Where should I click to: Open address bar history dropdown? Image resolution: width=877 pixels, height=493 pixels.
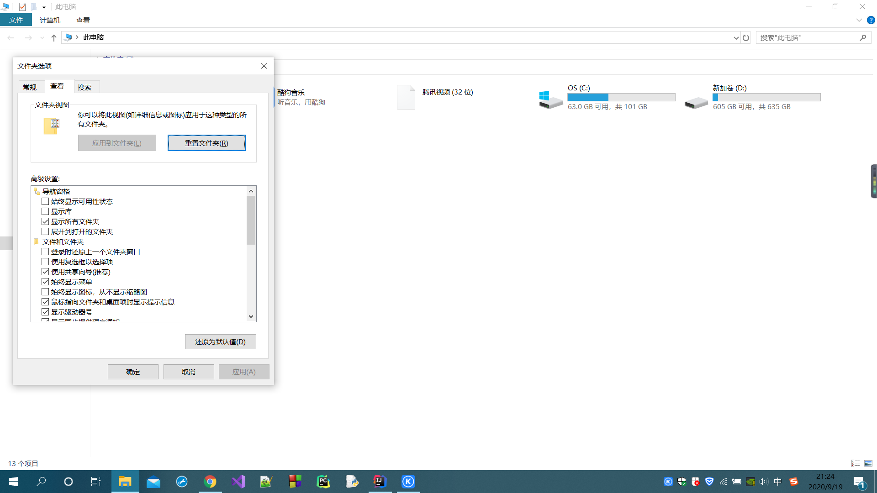[736, 38]
